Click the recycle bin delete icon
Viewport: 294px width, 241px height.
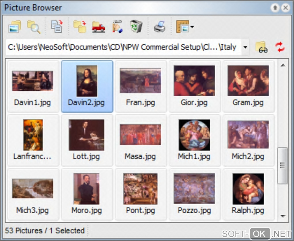coord(136,27)
